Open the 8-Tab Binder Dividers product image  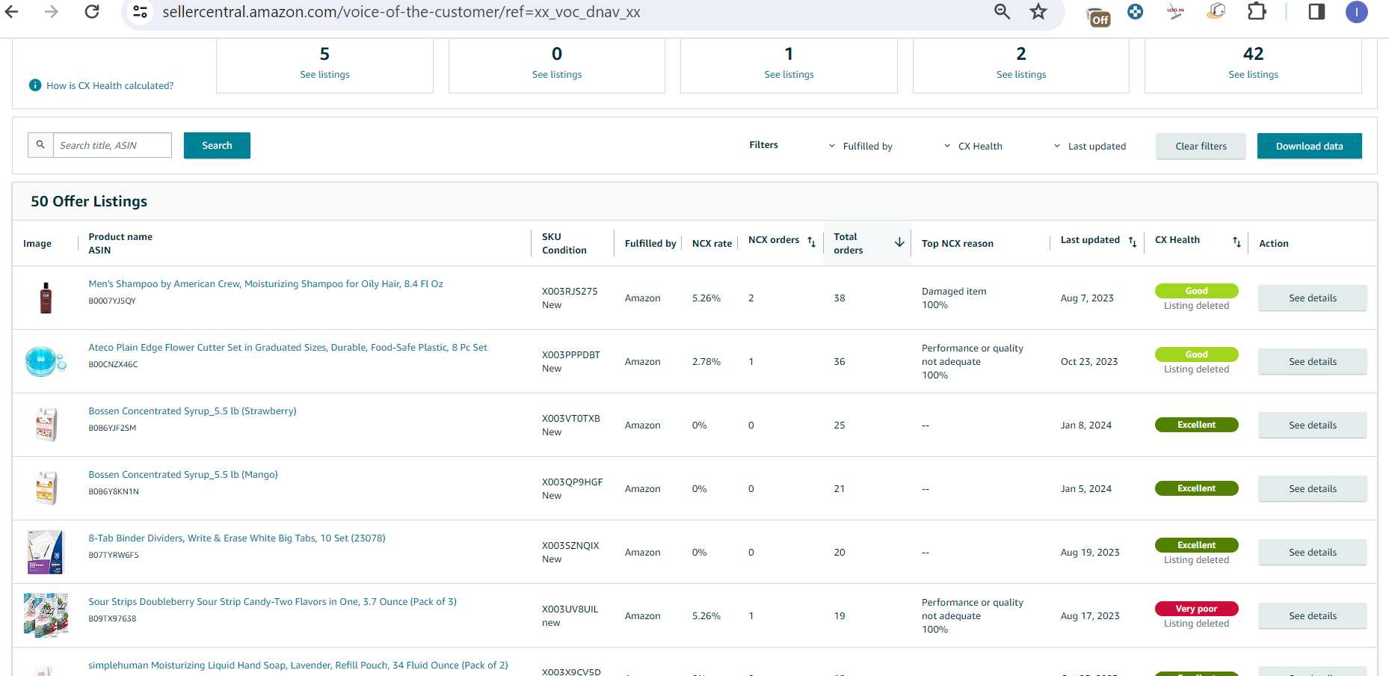(x=46, y=552)
